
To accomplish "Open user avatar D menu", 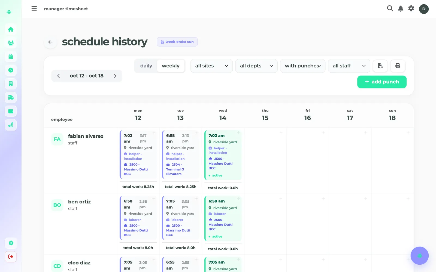I will pos(424,9).
